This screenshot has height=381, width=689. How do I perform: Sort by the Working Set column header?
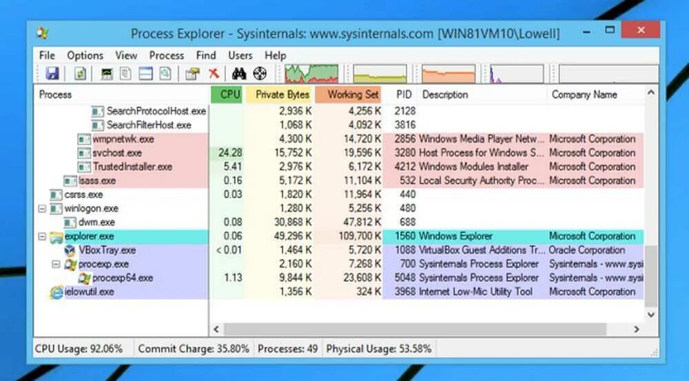pyautogui.click(x=348, y=94)
